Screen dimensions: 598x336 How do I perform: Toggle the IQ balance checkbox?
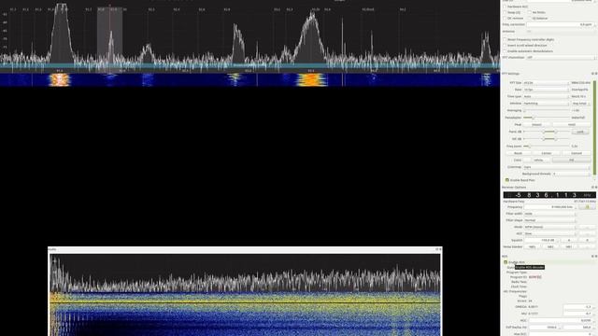click(530, 18)
